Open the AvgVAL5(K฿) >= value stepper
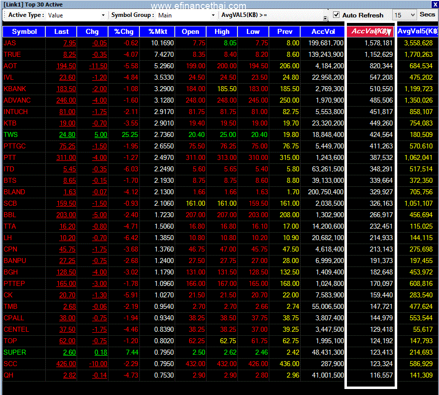Screen dimensions: 439x395 (325, 18)
